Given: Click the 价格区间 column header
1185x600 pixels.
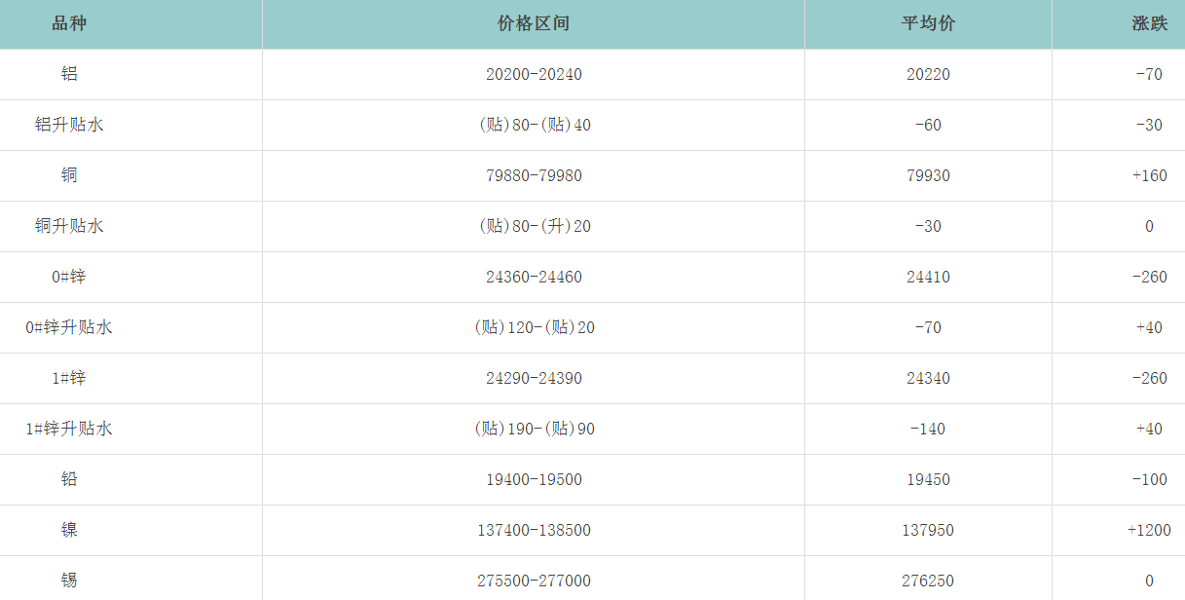Looking at the screenshot, I should (x=534, y=23).
